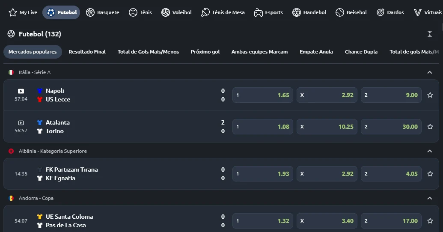Bet on FK Partizani Tirana win at 1.93
This screenshot has width=443, height=232.
pyautogui.click(x=262, y=174)
